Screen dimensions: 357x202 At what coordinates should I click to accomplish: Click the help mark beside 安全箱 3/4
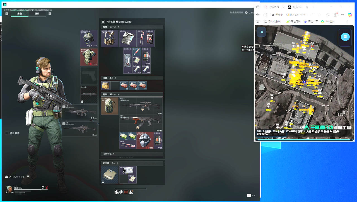(118, 163)
